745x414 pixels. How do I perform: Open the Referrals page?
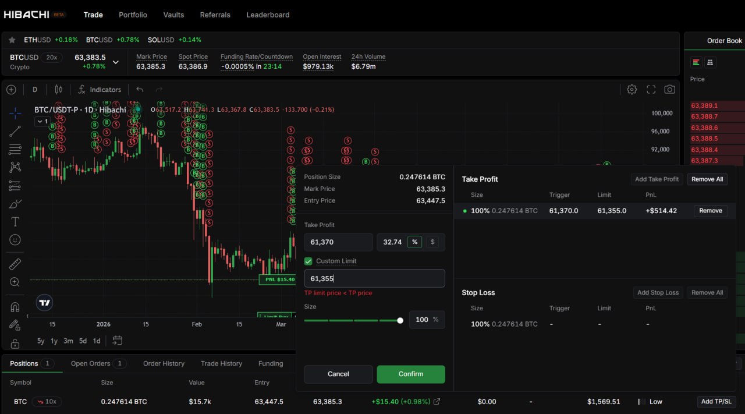tap(215, 15)
